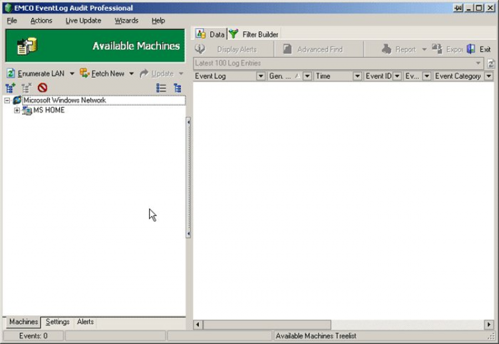
Task: Open the Event Log column filter dropdown
Action: pos(261,76)
